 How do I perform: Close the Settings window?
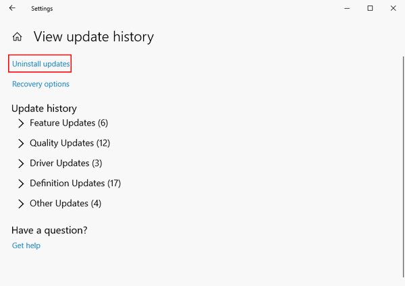tap(393, 8)
